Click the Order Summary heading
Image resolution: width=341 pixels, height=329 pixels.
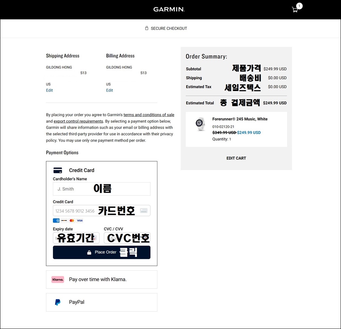(x=206, y=56)
